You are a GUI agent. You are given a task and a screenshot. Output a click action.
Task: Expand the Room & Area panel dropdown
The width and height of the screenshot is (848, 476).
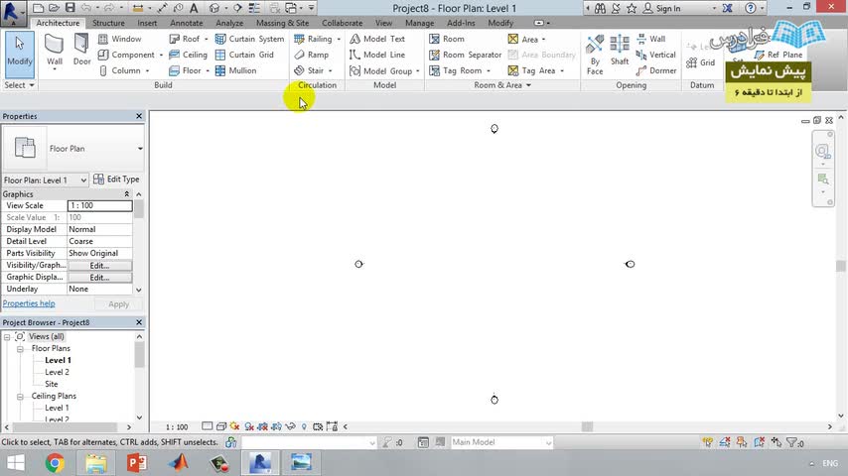[528, 85]
